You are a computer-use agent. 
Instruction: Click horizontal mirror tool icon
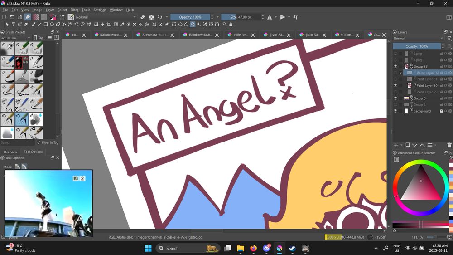[270, 17]
